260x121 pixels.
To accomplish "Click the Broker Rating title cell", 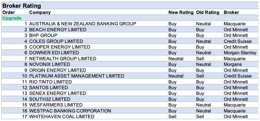I will pos(22,6).
